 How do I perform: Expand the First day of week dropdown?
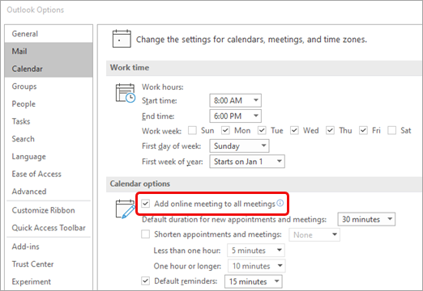tap(239, 146)
